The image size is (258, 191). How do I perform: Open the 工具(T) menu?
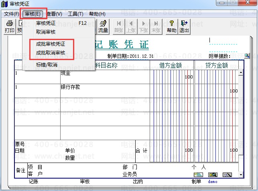pos(75,14)
